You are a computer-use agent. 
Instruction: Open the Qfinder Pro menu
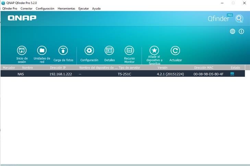click(x=10, y=9)
